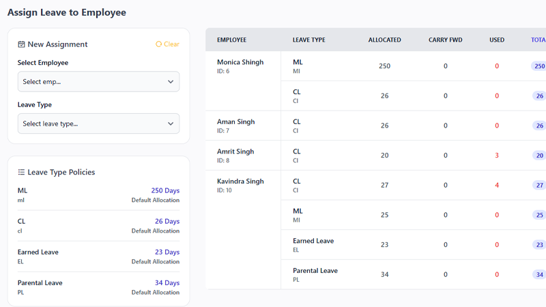Click the Leave Type column header
This screenshot has height=307, width=546.
coord(308,40)
